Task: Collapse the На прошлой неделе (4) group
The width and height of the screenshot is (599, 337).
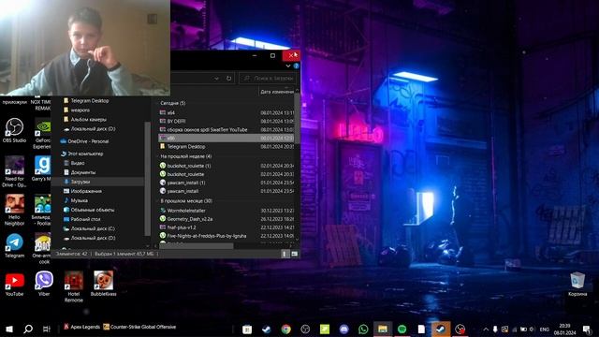Action: click(x=185, y=156)
